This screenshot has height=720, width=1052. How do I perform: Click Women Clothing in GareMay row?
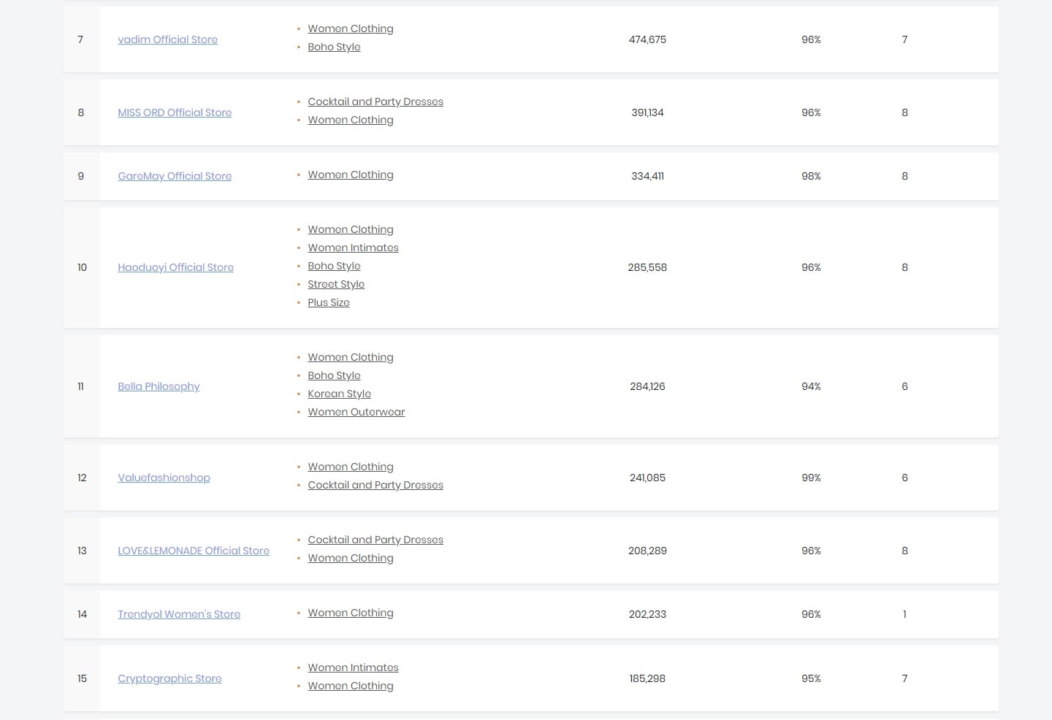click(x=350, y=175)
